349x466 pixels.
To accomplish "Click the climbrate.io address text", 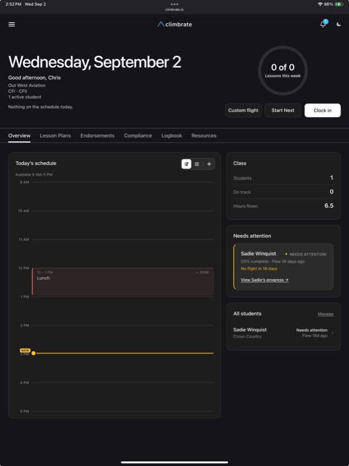I will point(174,10).
